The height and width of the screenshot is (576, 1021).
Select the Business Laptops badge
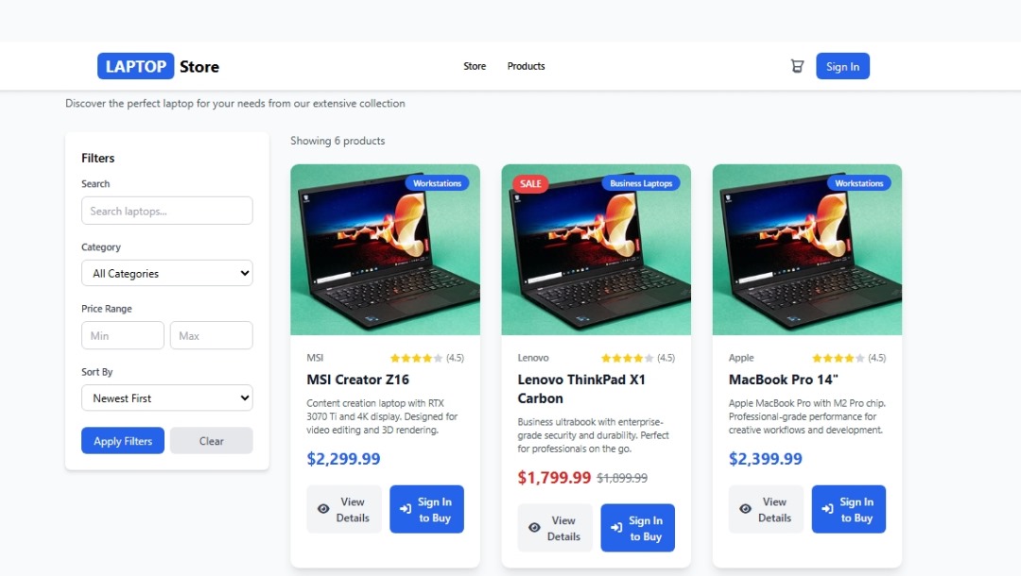coord(641,183)
